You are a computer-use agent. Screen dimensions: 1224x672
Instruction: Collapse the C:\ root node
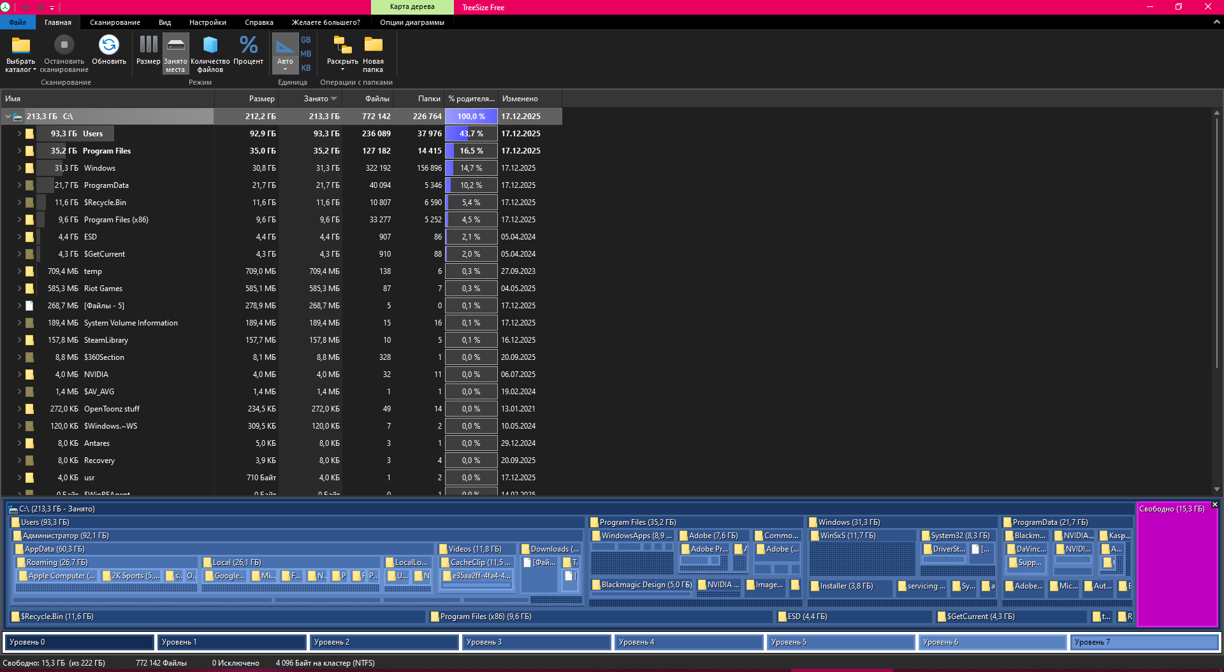tap(8, 117)
